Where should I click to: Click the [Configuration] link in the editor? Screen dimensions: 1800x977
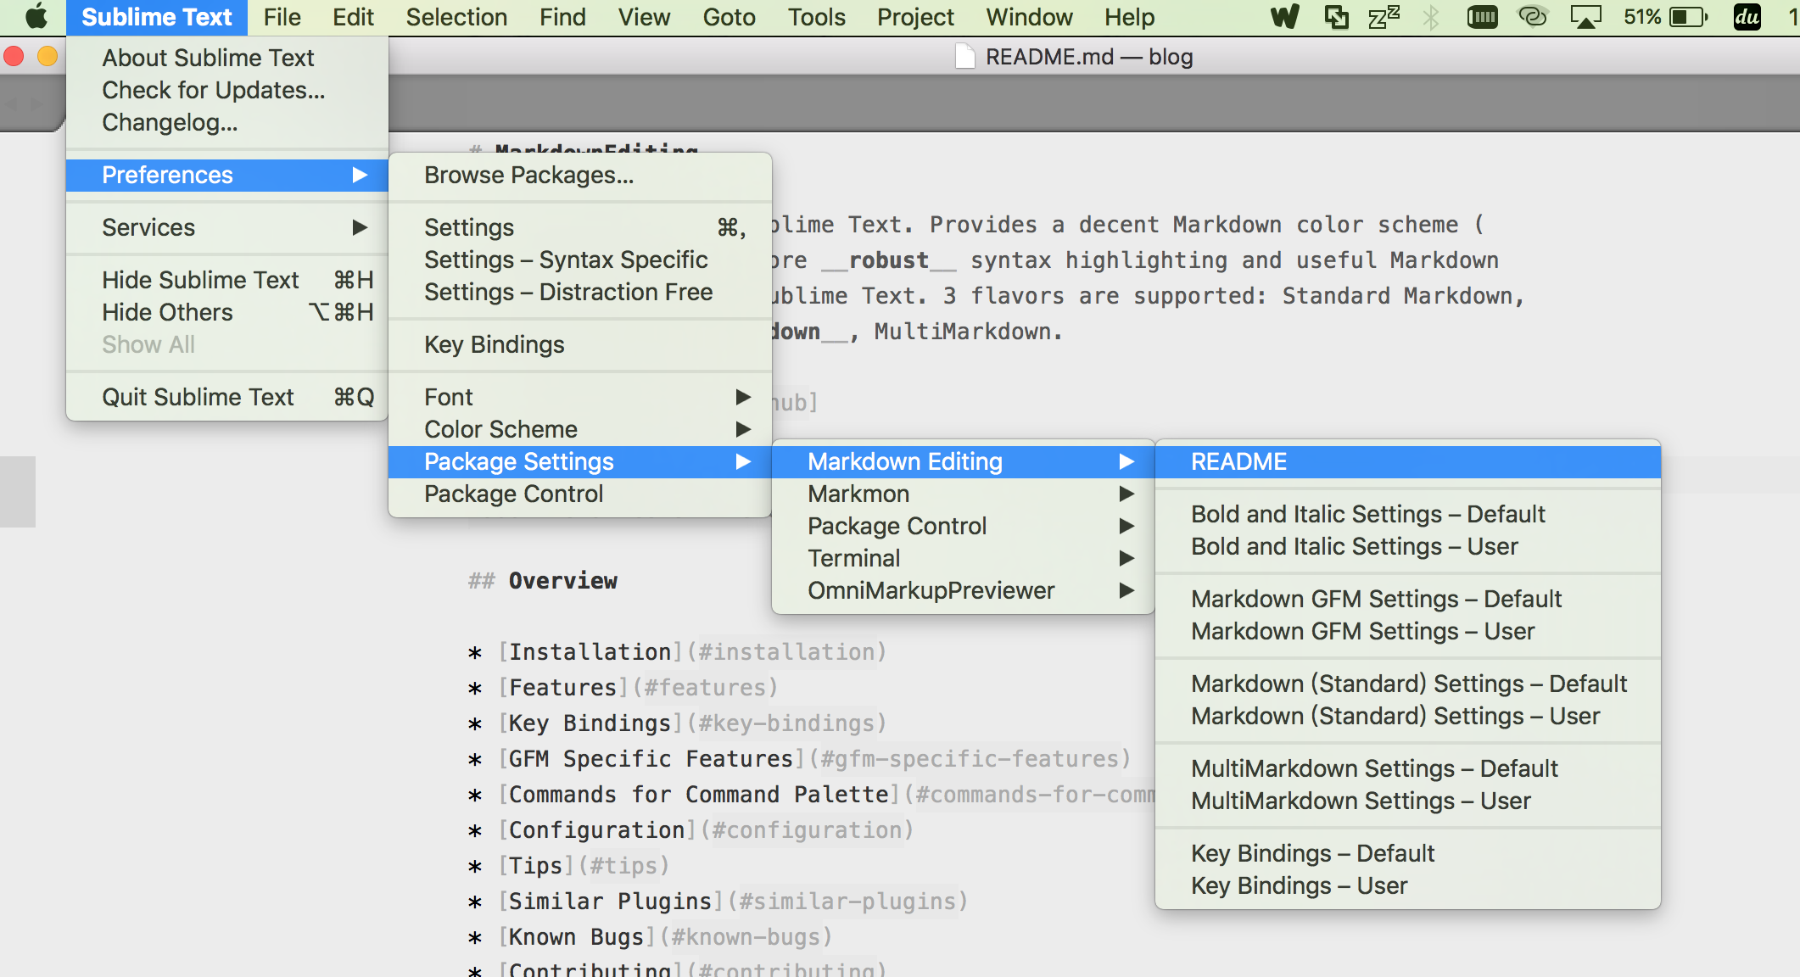pos(597,829)
